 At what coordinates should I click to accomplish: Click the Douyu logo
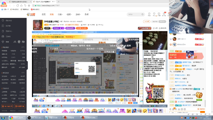click(x=31, y=14)
